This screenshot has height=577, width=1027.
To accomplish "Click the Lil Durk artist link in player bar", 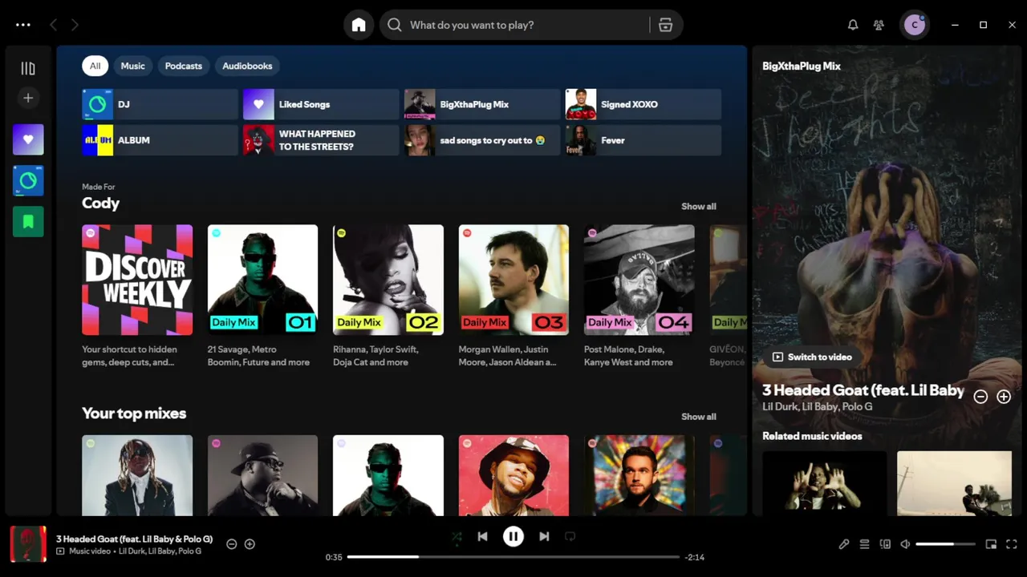I will [132, 551].
